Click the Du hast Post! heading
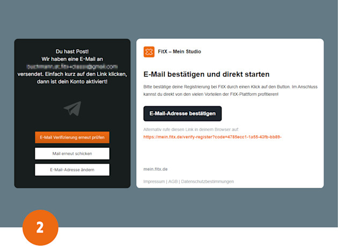 [72, 51]
